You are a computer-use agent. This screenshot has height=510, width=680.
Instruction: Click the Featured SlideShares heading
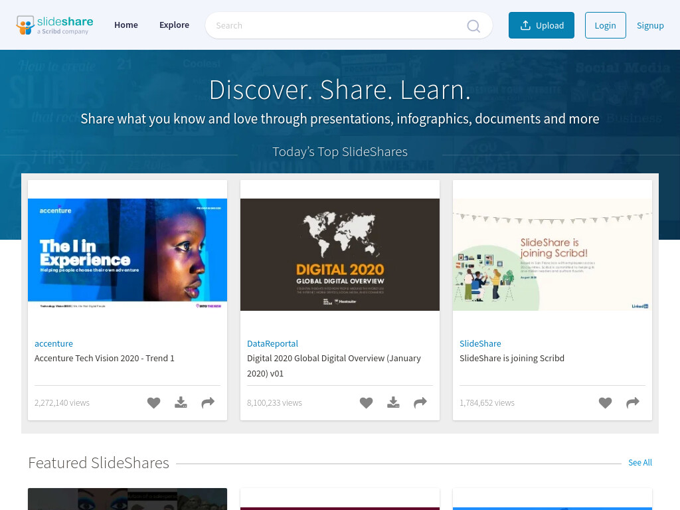[x=99, y=463]
